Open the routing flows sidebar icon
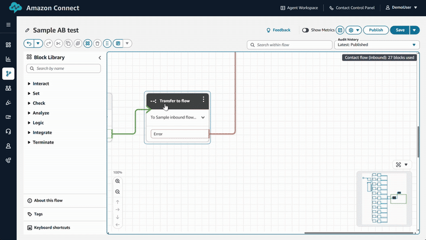The height and width of the screenshot is (240, 426). 8,73
